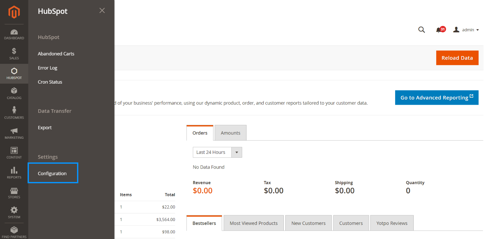Select Configuration under Settings
This screenshot has width=493, height=239.
pyautogui.click(x=52, y=173)
